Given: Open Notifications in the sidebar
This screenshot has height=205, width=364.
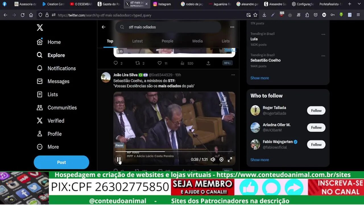Looking at the screenshot, I should point(56,68).
